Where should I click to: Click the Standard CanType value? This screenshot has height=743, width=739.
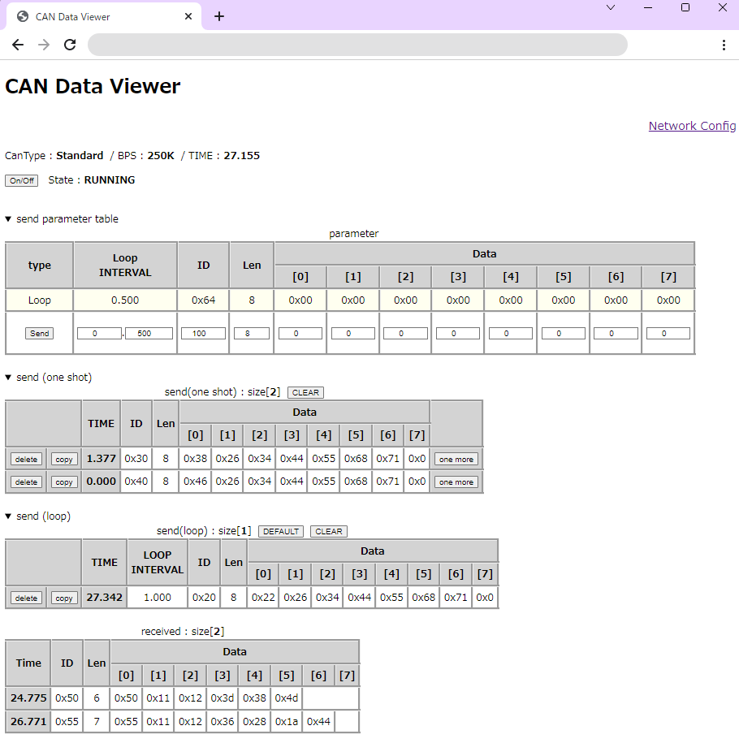tap(80, 155)
